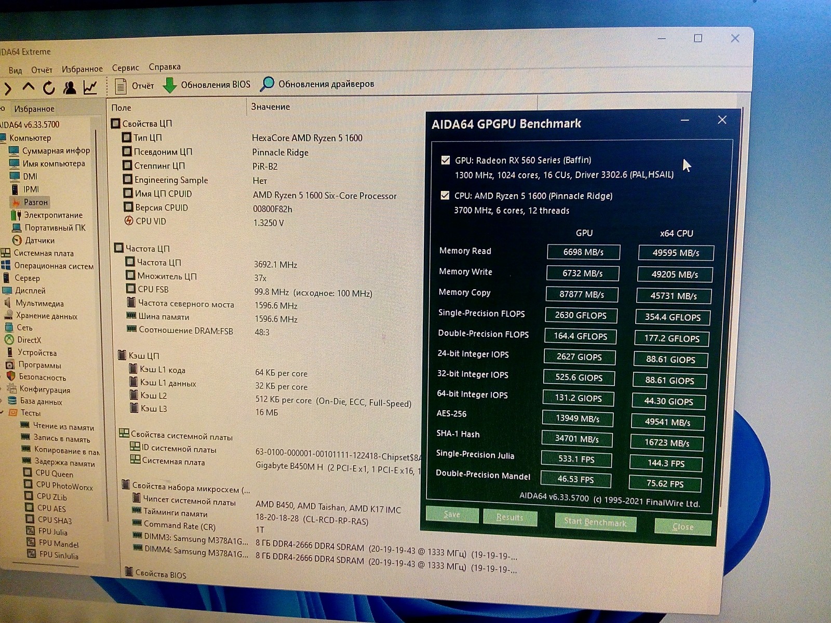Uncheck the CPU AMD Ryzen 5 1600 checkbox
The height and width of the screenshot is (623, 831).
coord(445,196)
